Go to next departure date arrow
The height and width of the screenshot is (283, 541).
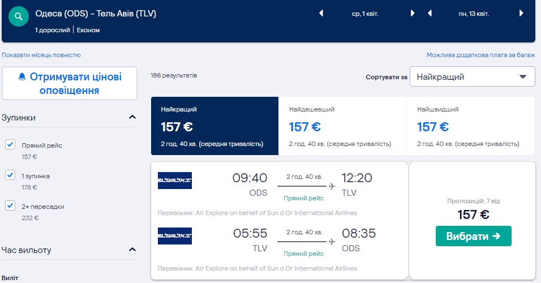413,13
